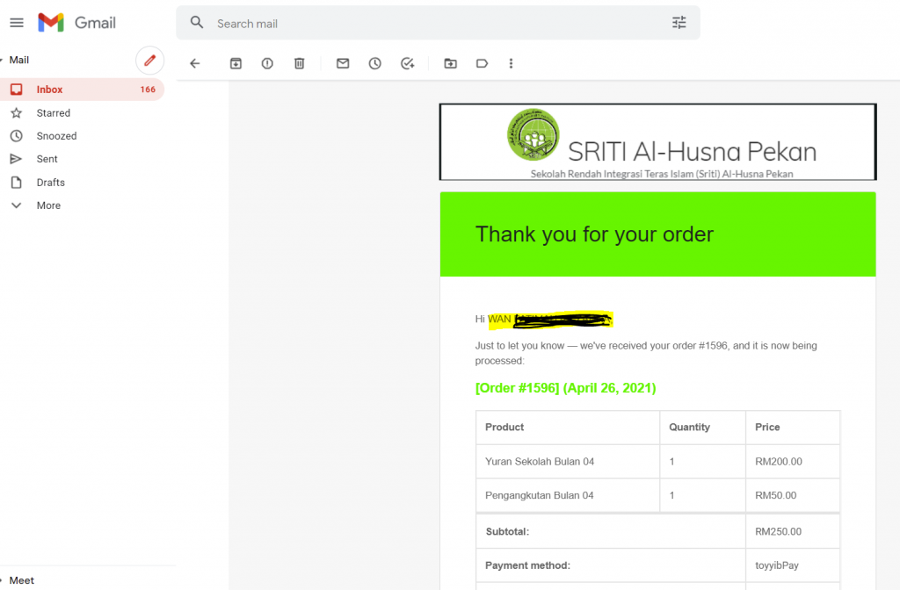
Task: Show search options filter icon
Action: click(x=679, y=23)
